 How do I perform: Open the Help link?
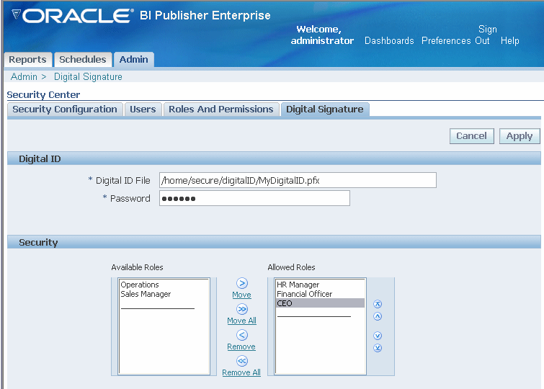coord(509,40)
